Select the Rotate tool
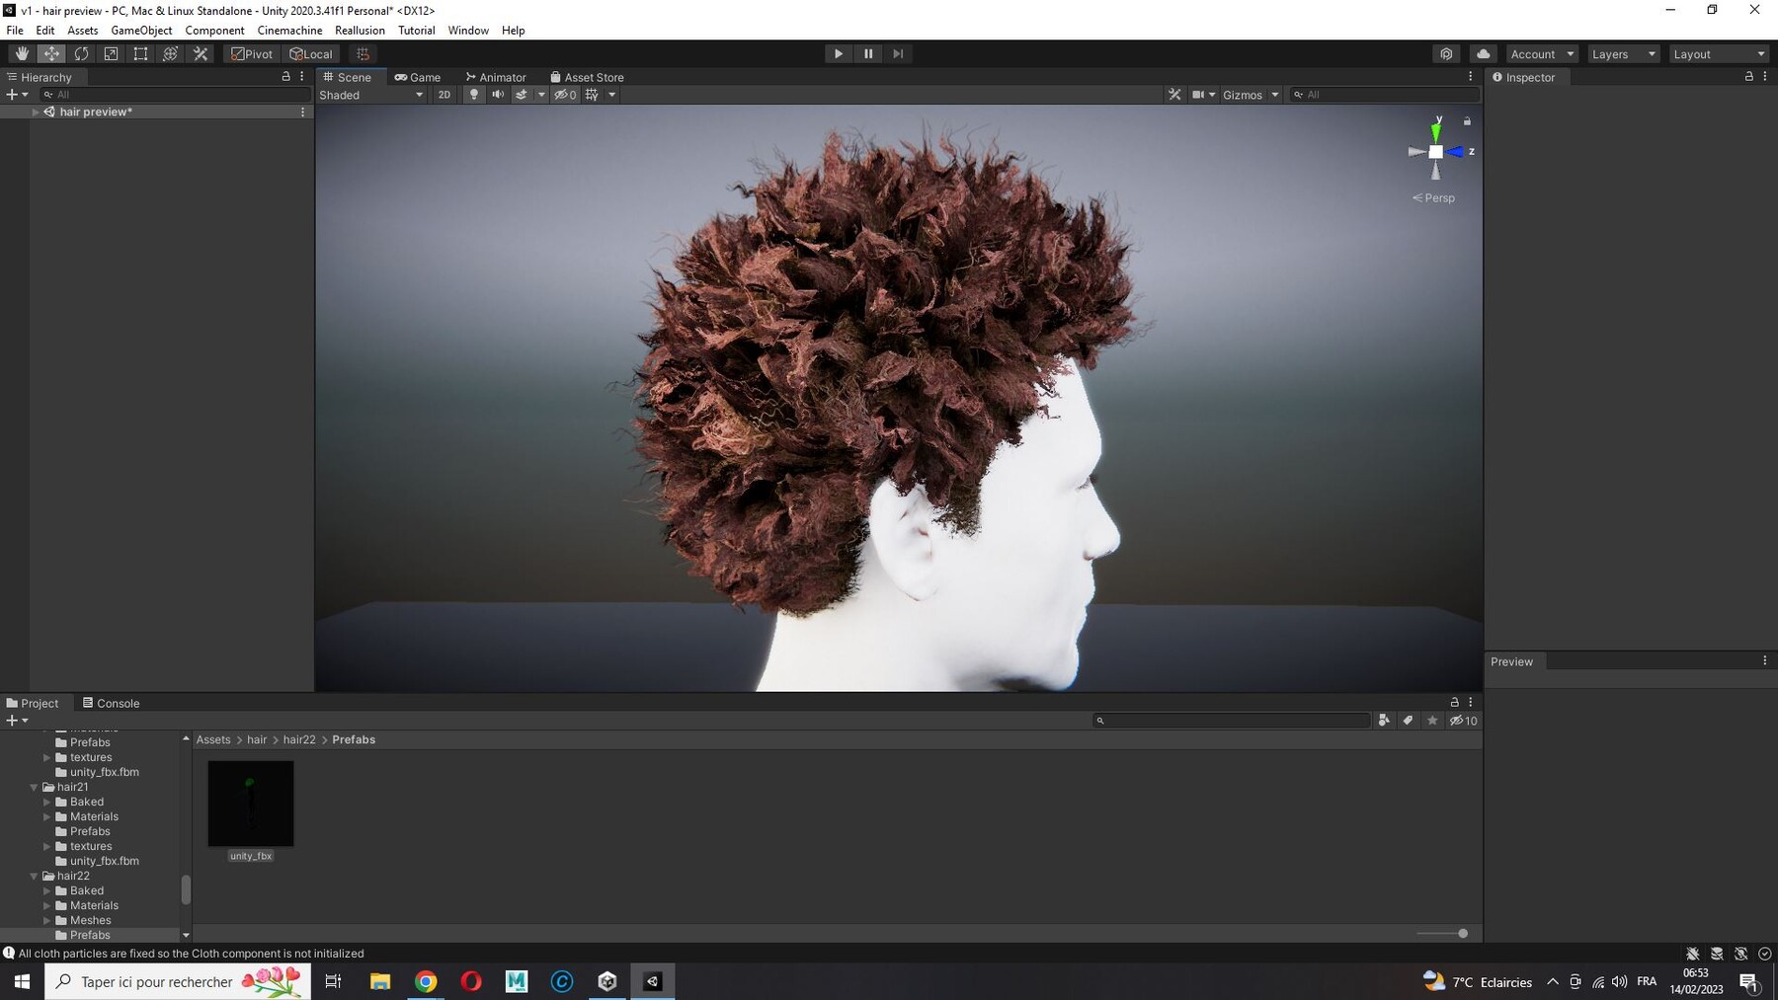 click(81, 54)
